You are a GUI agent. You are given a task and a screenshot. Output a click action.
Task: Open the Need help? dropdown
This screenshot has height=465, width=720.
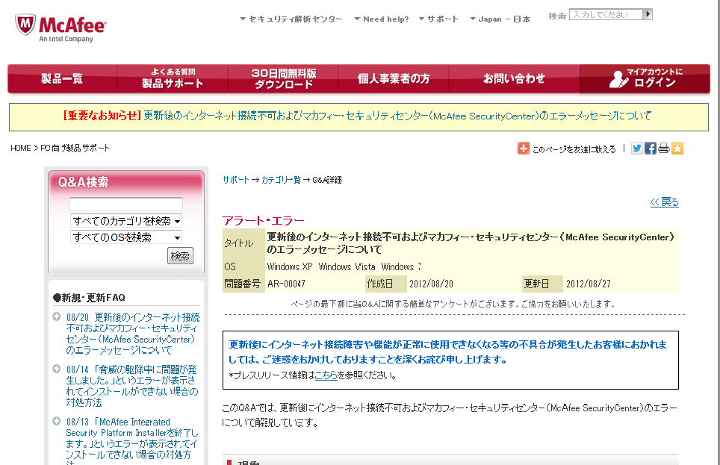click(382, 19)
